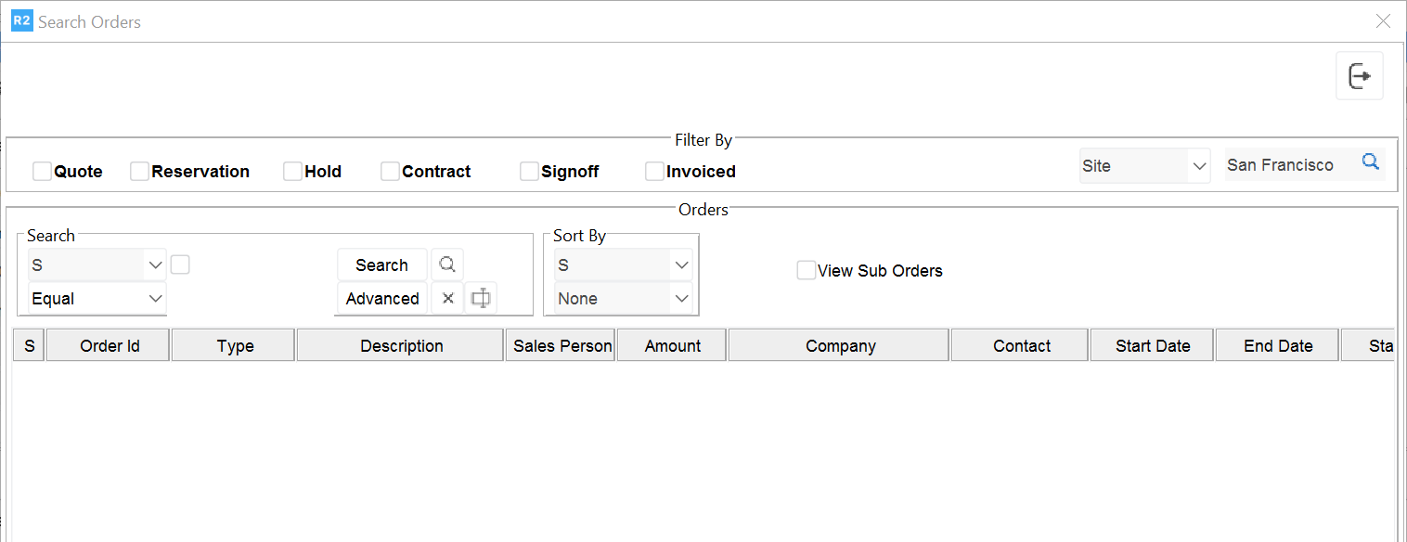Sort by the Order Id column header
This screenshot has height=542, width=1407.
click(109, 346)
